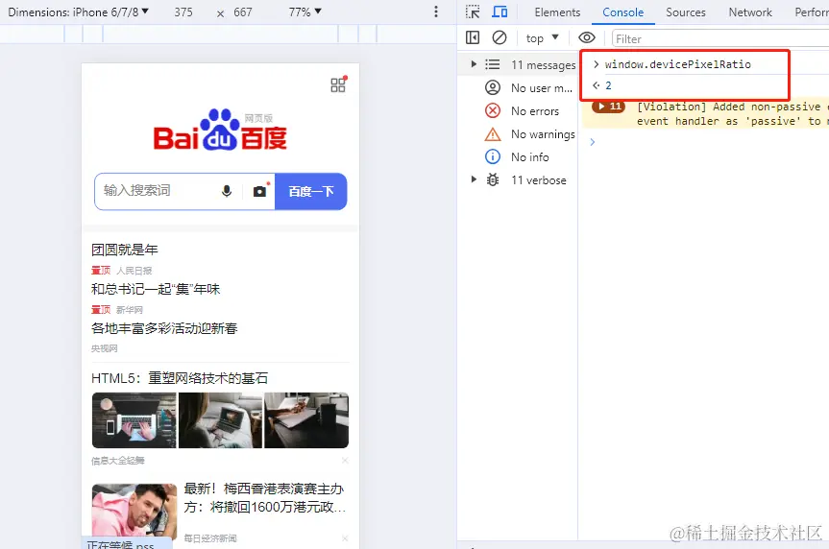This screenshot has width=829, height=549.
Task: Create live expression with eye icon
Action: [x=586, y=37]
